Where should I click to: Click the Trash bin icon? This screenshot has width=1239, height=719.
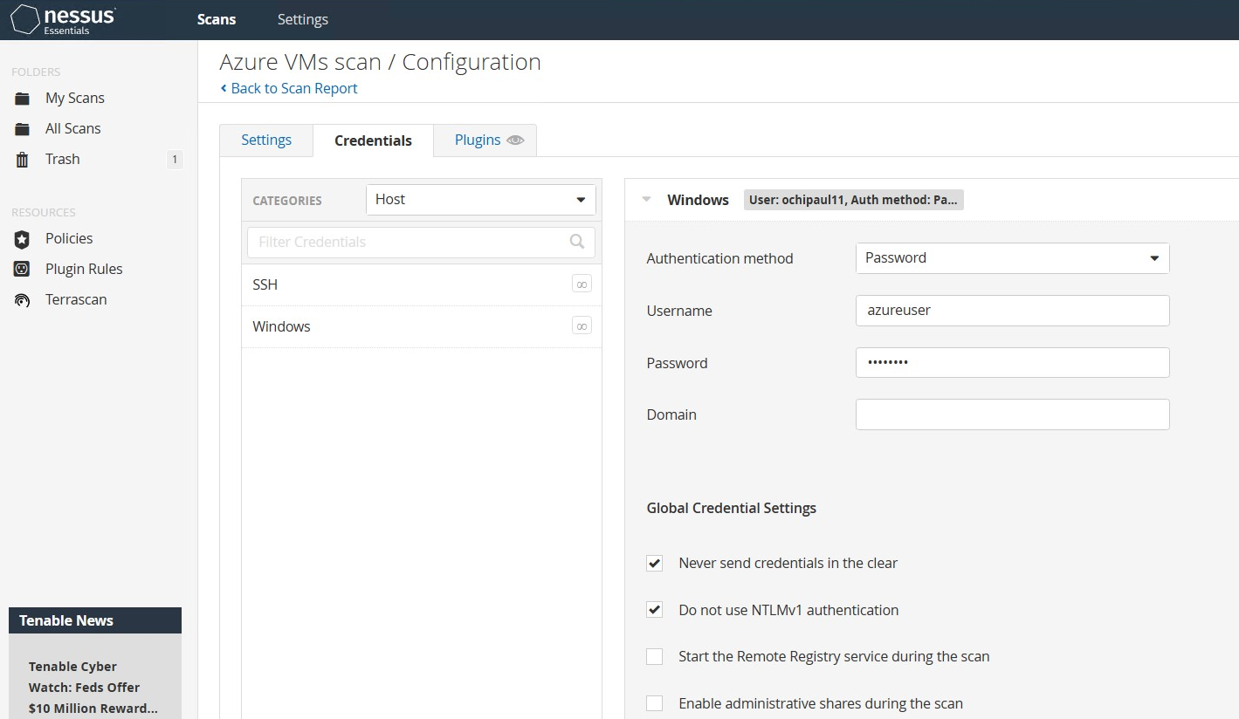click(x=23, y=160)
